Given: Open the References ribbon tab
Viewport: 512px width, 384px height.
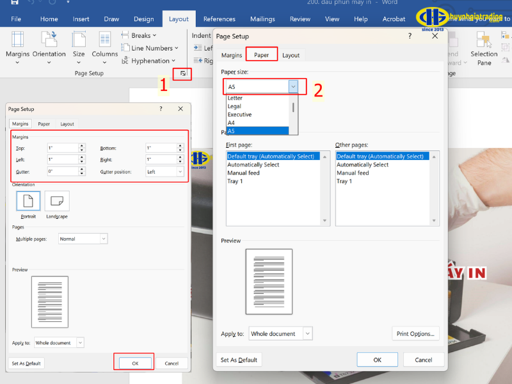Looking at the screenshot, I should pos(219,19).
